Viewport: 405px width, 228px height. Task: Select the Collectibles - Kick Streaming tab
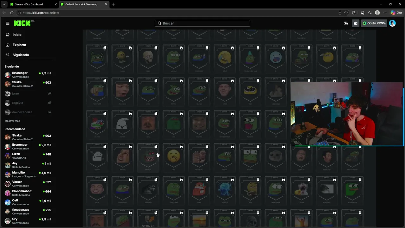coord(84,4)
